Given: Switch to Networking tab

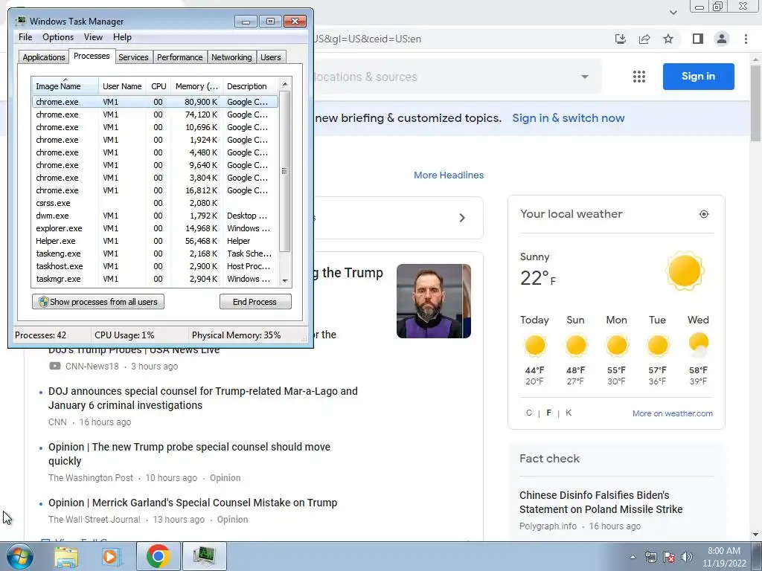Looking at the screenshot, I should coord(231,57).
